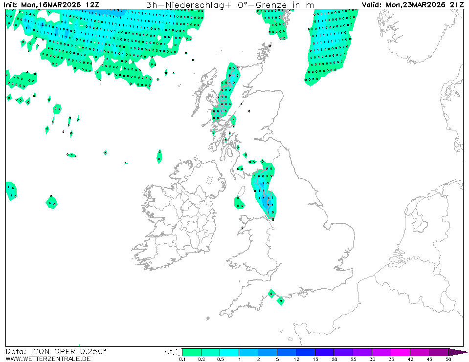
Task: Click the green precipitation area over the North Sea
Action: click(329, 44)
